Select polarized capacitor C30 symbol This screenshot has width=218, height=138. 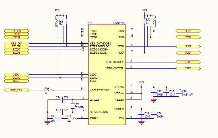[179, 92]
